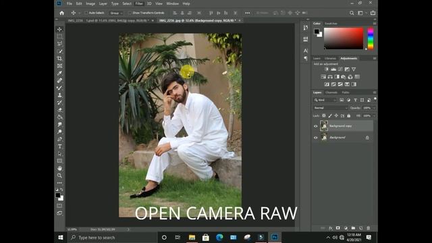This screenshot has width=432, height=243.
Task: Edit toolbar via three dots
Action: click(59, 183)
